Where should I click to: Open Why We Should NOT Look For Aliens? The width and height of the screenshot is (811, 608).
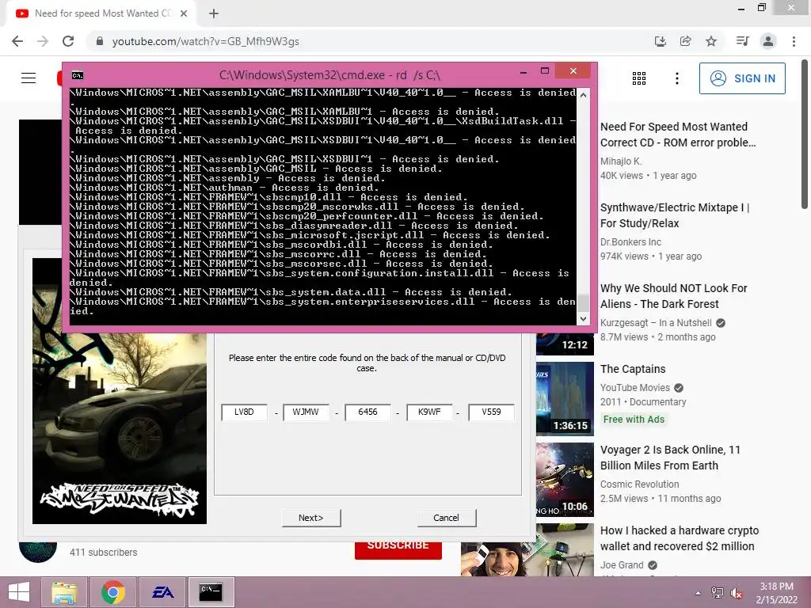pyautogui.click(x=673, y=296)
